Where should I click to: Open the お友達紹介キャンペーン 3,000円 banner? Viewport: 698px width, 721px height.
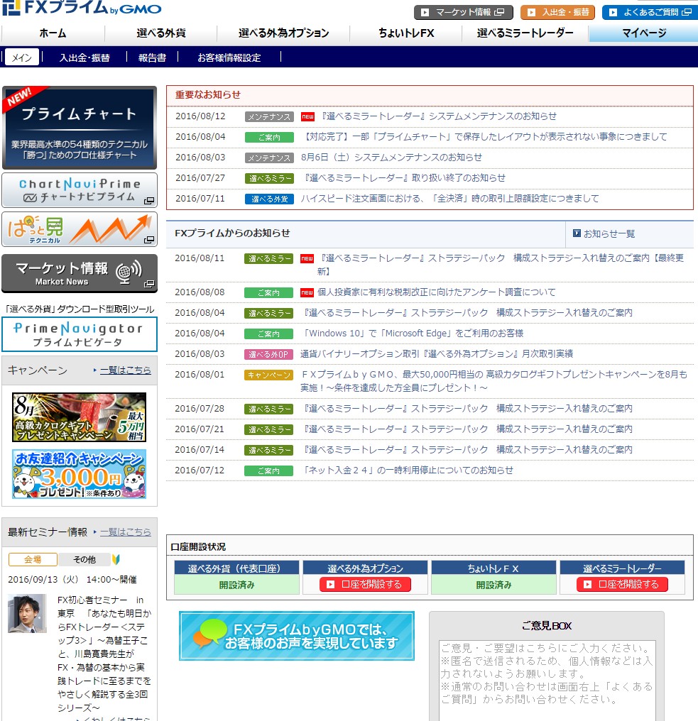tap(79, 474)
